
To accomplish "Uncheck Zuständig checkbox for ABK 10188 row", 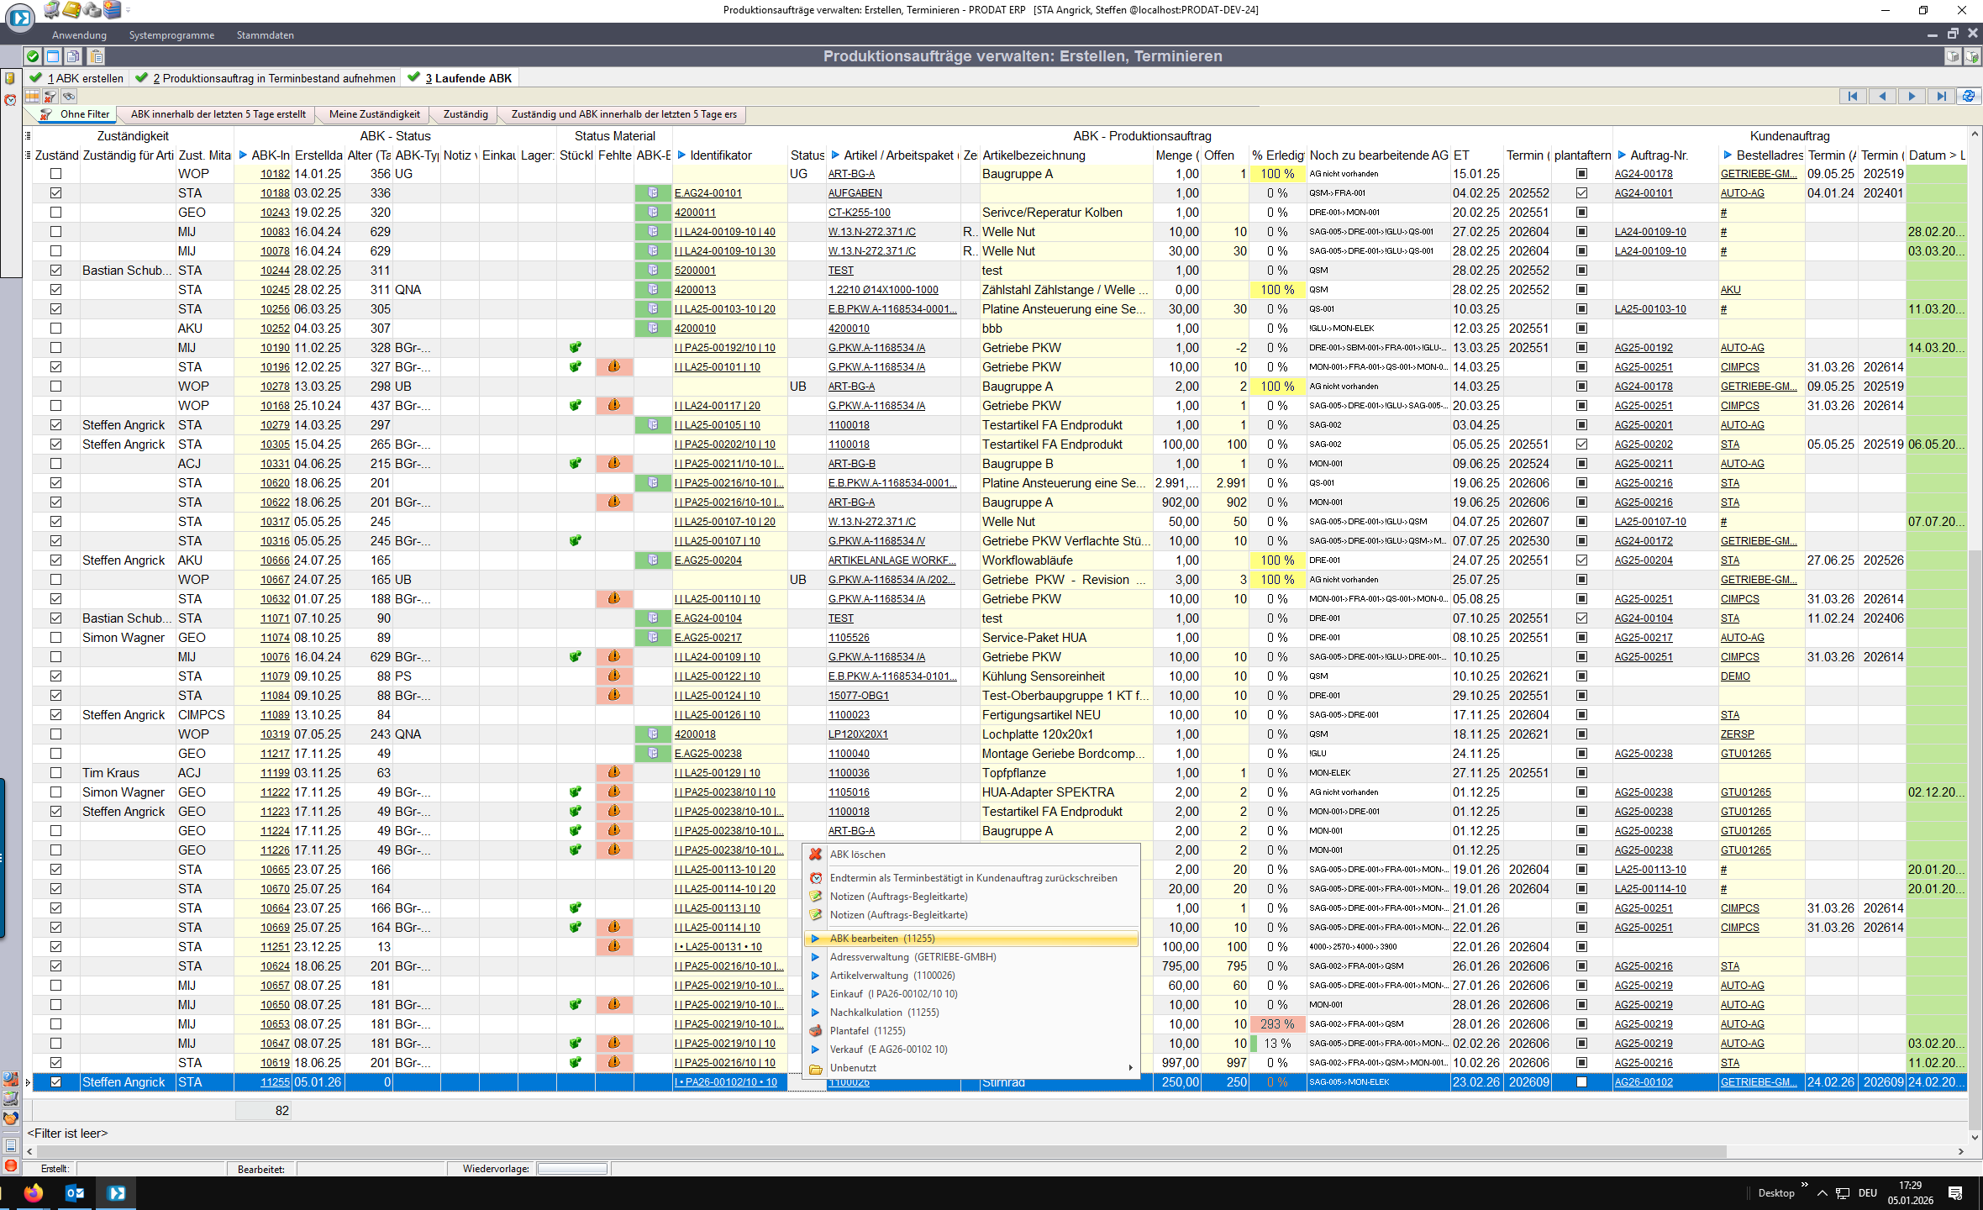I will click(x=56, y=193).
